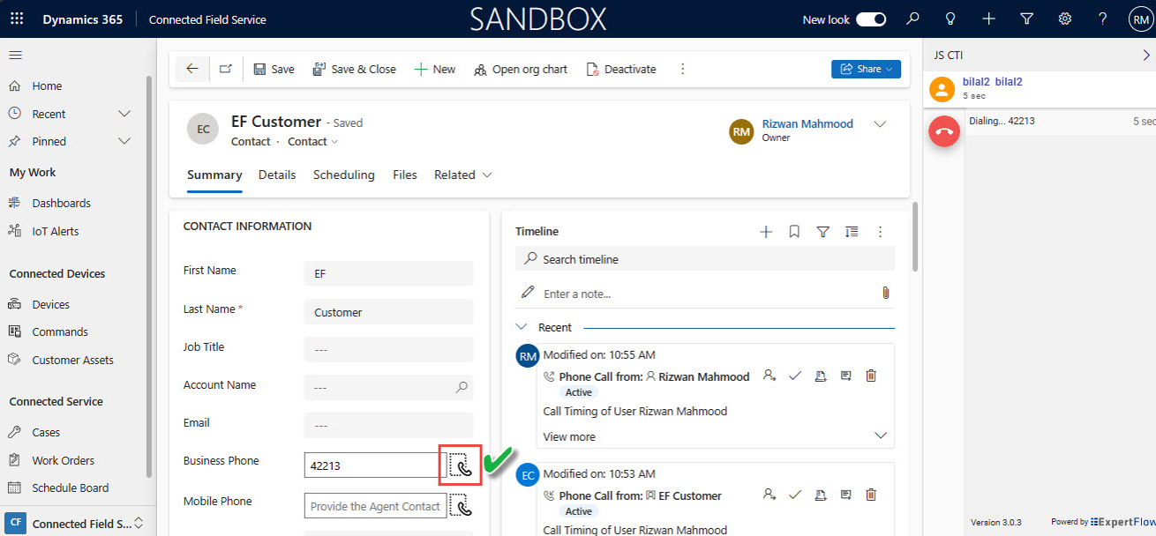Add a new timeline record with plus icon
This screenshot has width=1156, height=536.
coord(766,232)
